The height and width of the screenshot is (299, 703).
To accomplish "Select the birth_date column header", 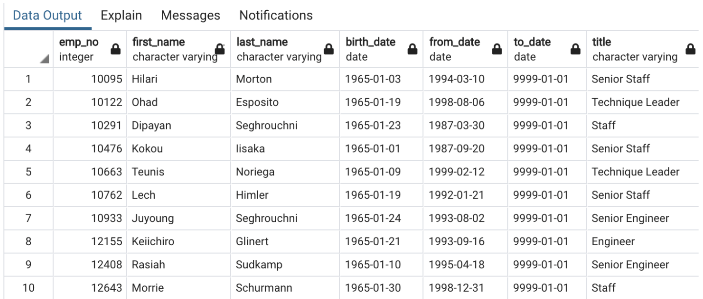I will (x=381, y=49).
